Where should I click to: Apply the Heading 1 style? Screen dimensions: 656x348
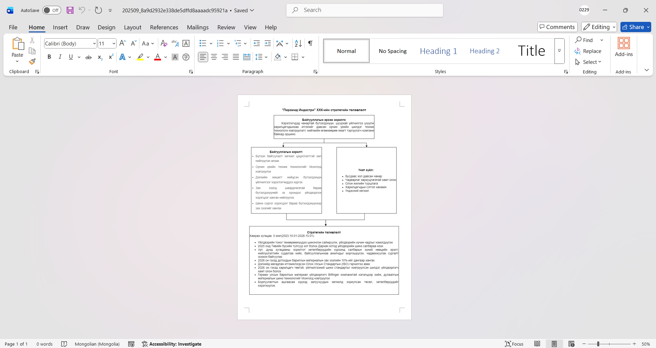[438, 51]
